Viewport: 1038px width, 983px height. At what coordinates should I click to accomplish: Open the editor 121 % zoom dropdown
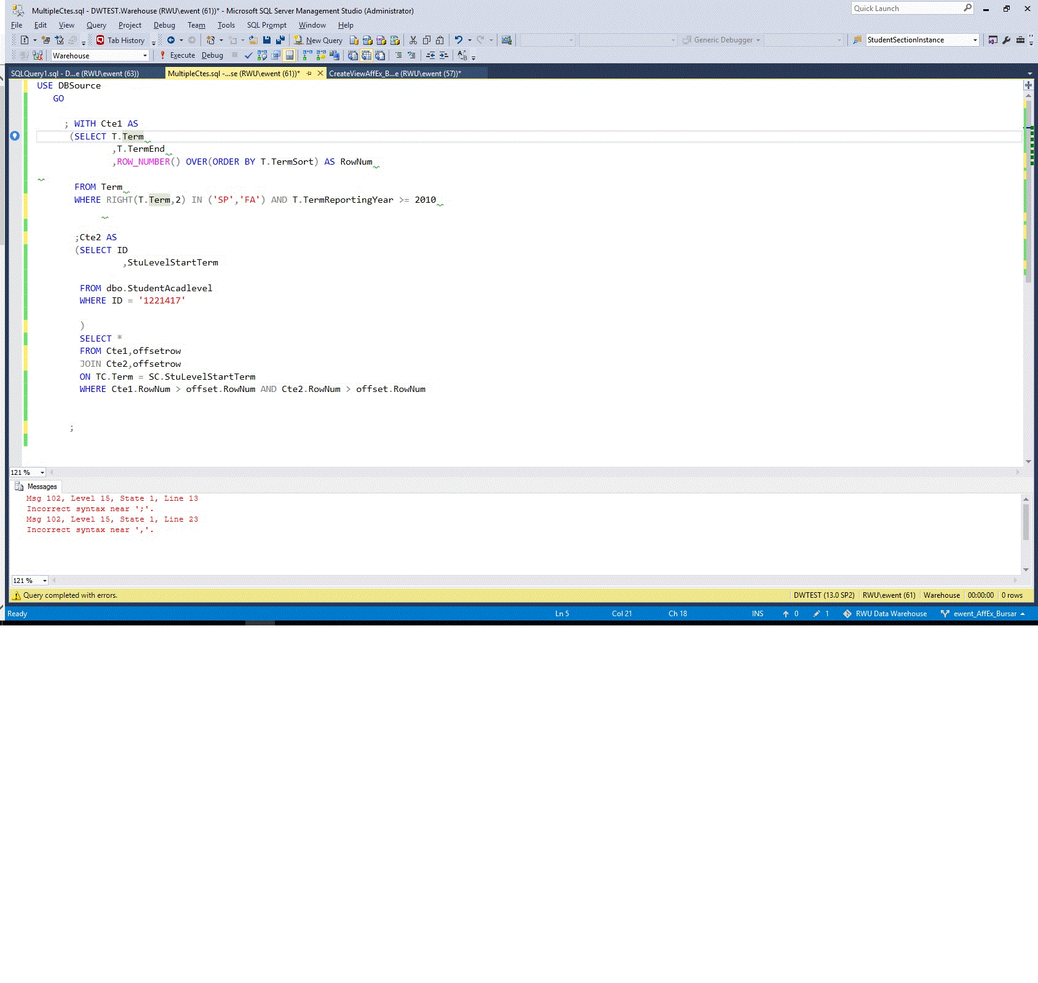click(42, 472)
